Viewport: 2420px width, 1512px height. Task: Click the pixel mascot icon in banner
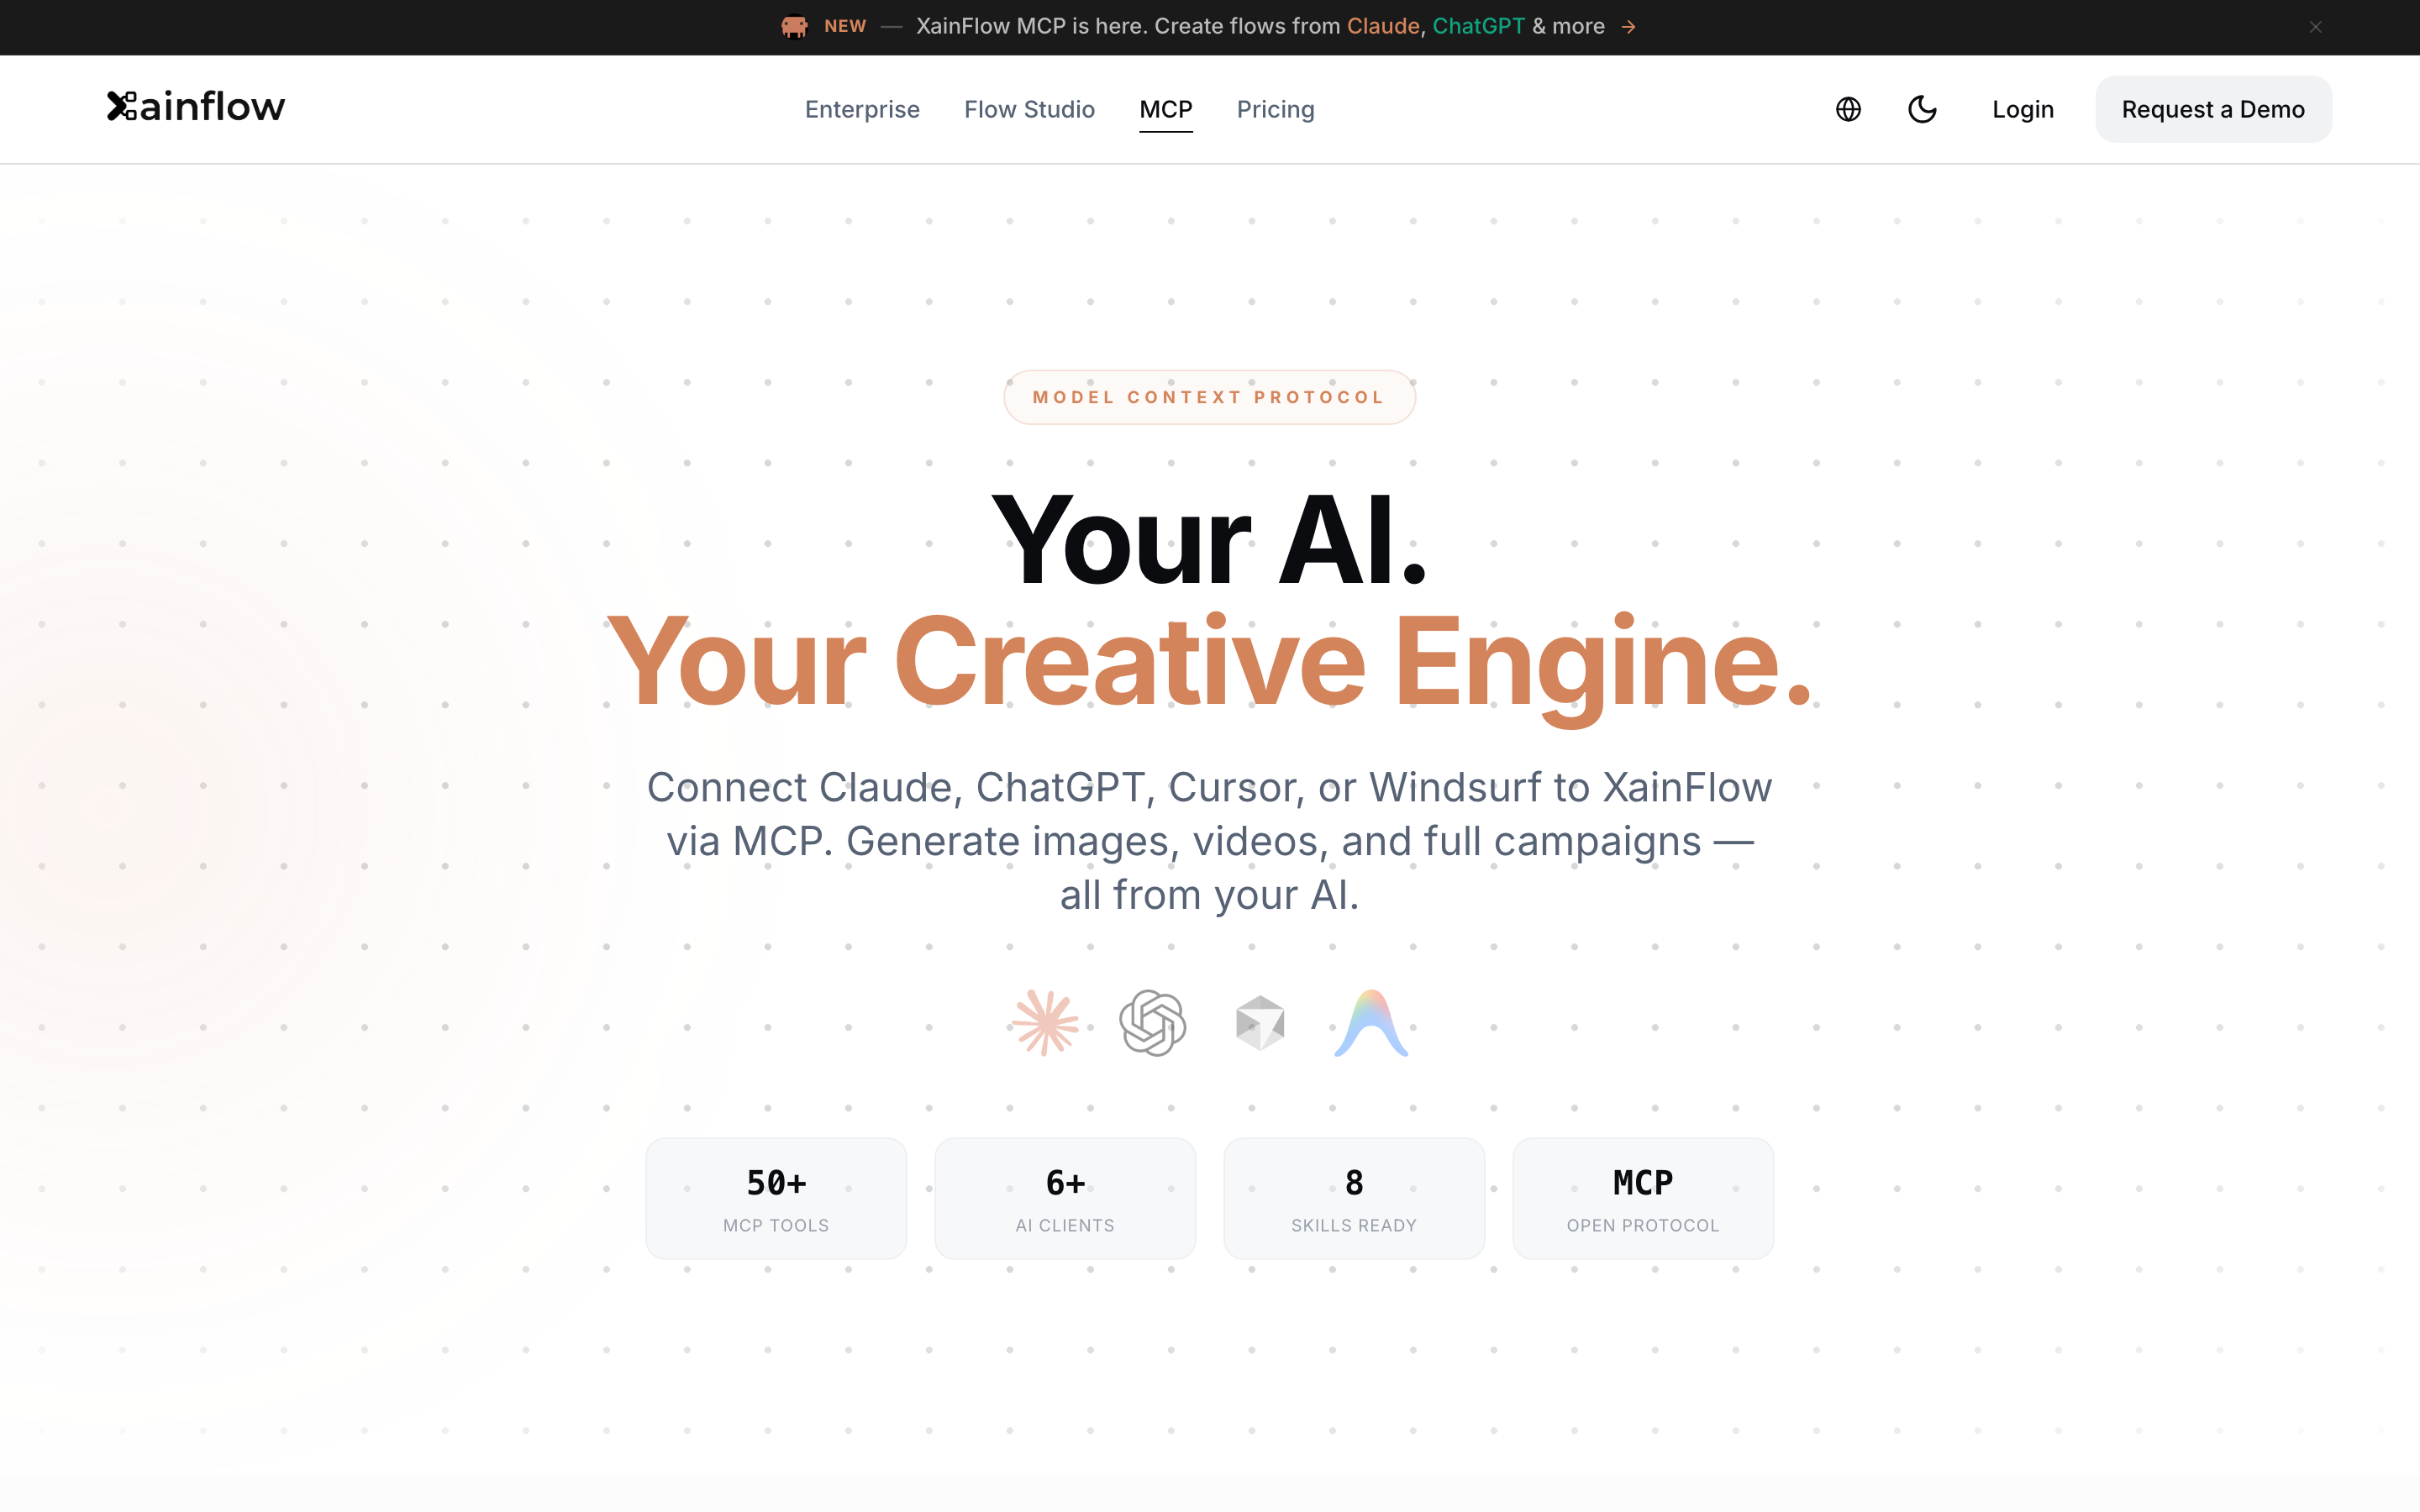[x=794, y=27]
